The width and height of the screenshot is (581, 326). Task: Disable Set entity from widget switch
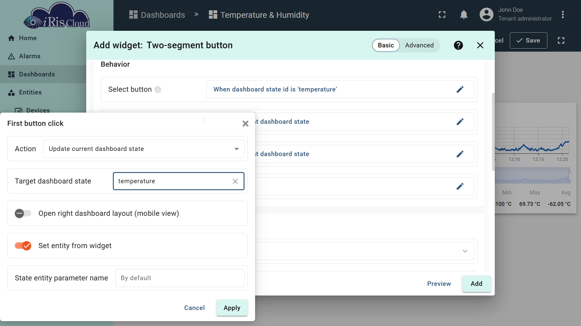pyautogui.click(x=23, y=246)
